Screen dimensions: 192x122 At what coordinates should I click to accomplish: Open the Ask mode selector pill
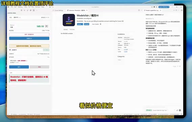click(149, 110)
